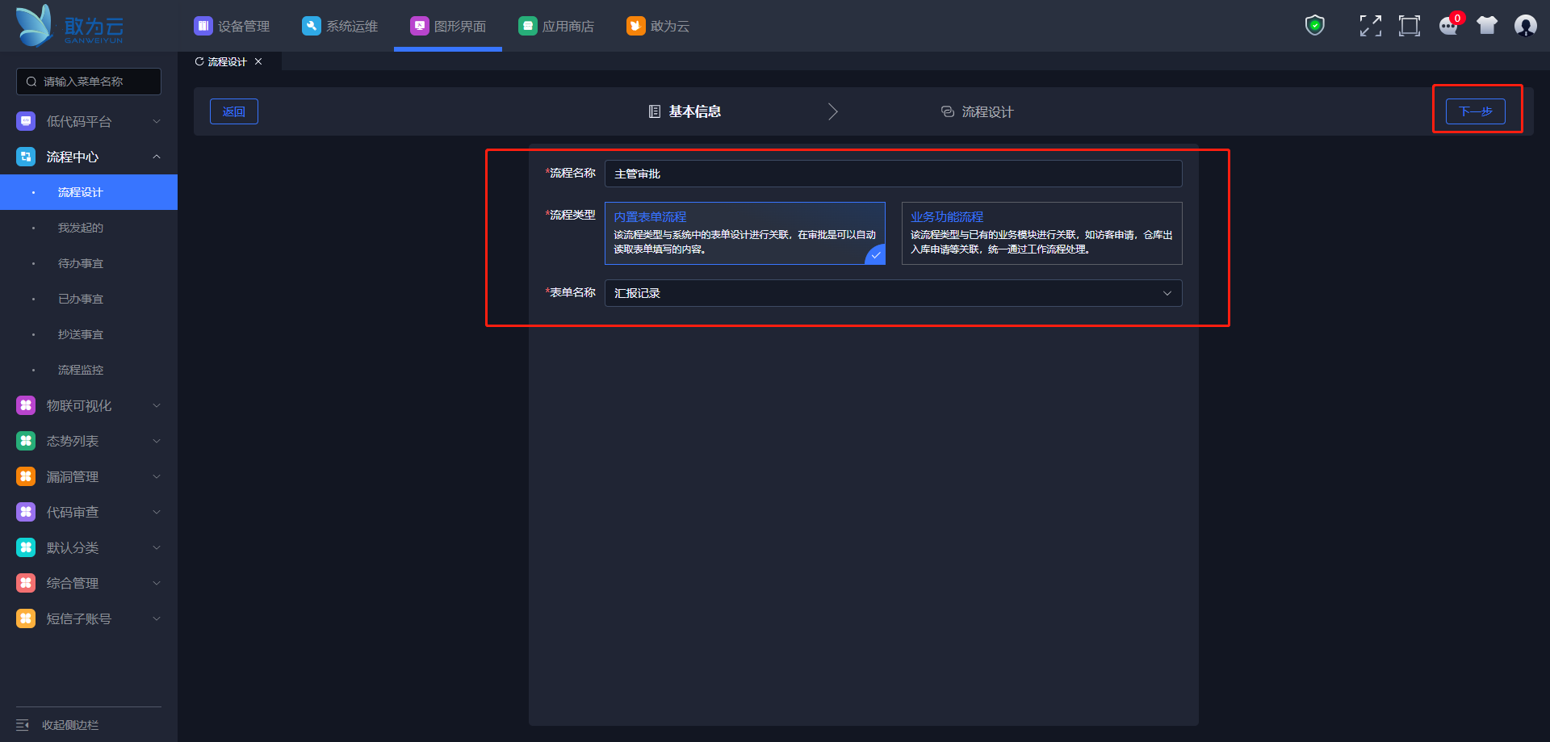Click the 默认分类 sidebar icon
Viewport: 1550px width, 742px height.
point(26,547)
